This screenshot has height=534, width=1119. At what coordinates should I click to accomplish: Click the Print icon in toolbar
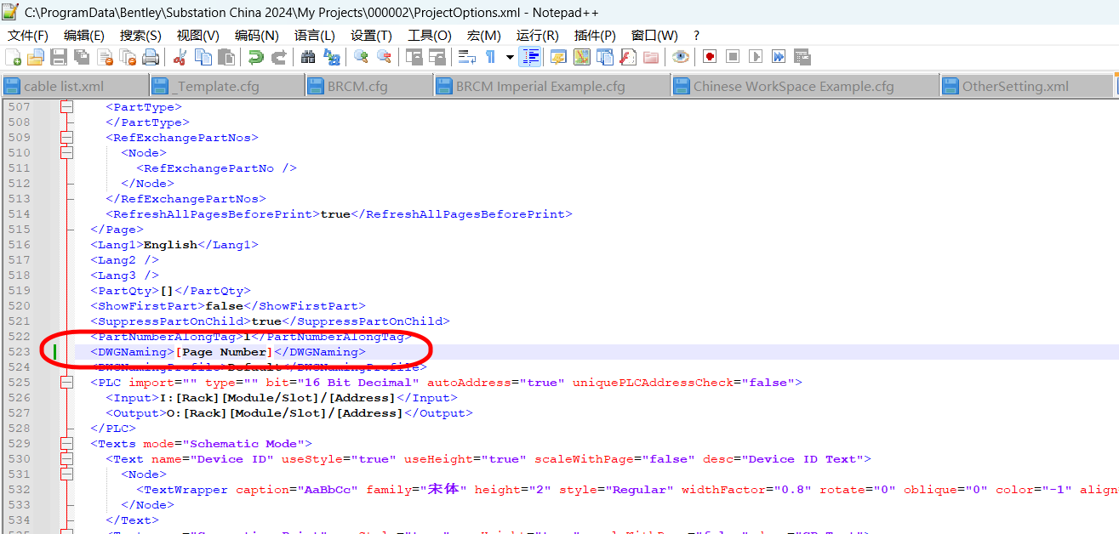point(151,57)
